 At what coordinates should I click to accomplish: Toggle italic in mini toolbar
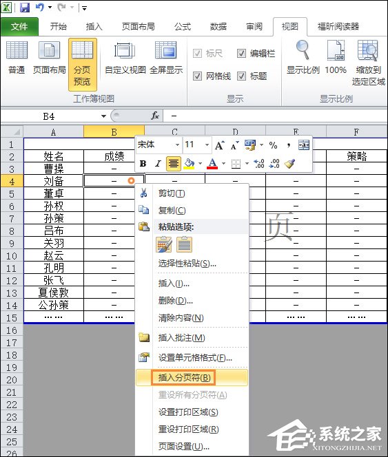pos(158,164)
